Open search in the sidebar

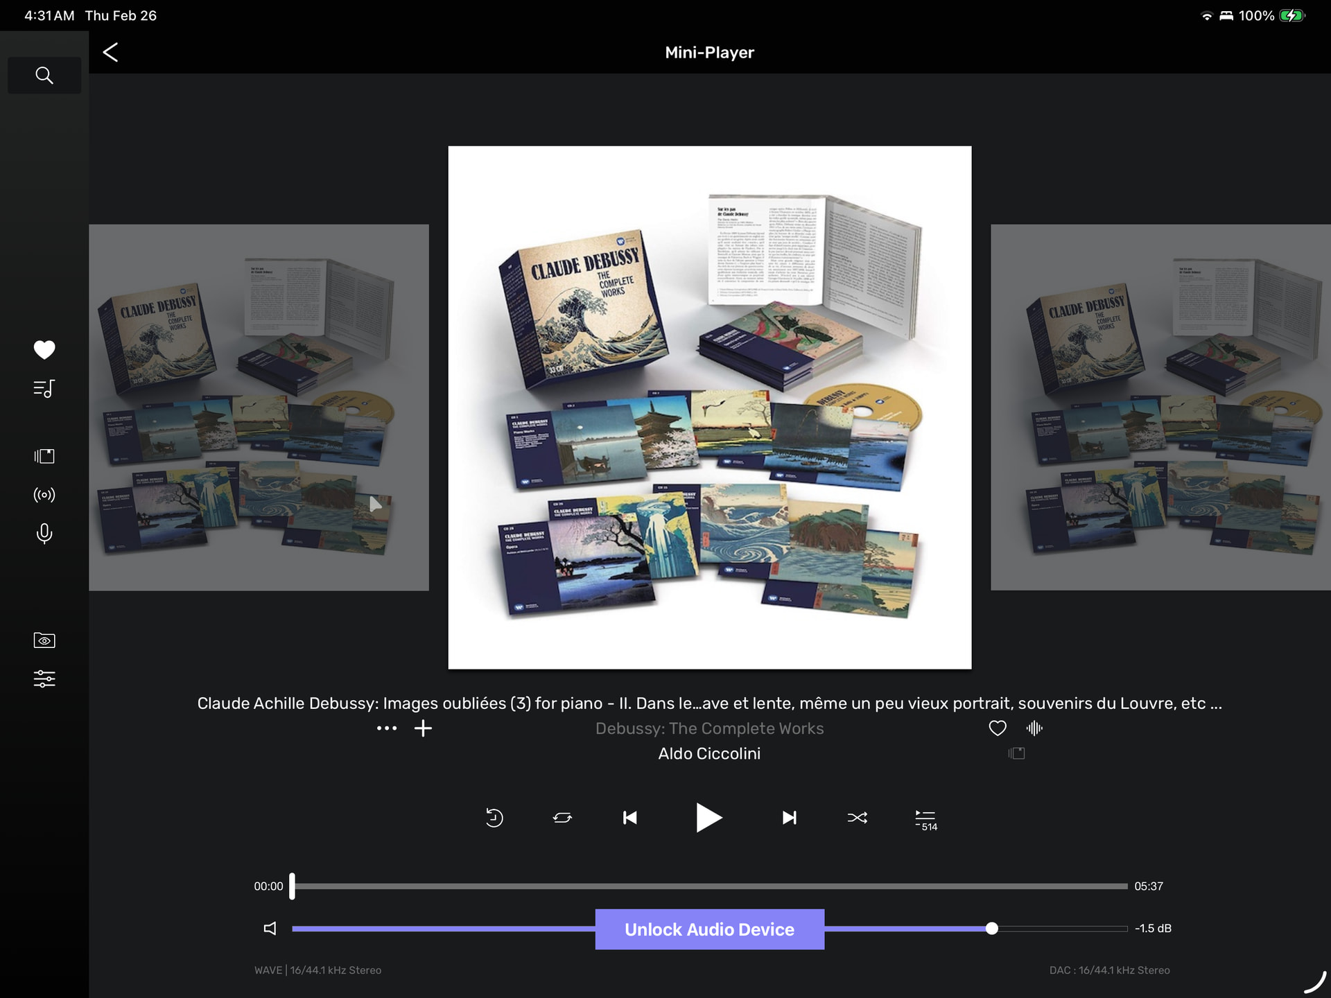[44, 75]
